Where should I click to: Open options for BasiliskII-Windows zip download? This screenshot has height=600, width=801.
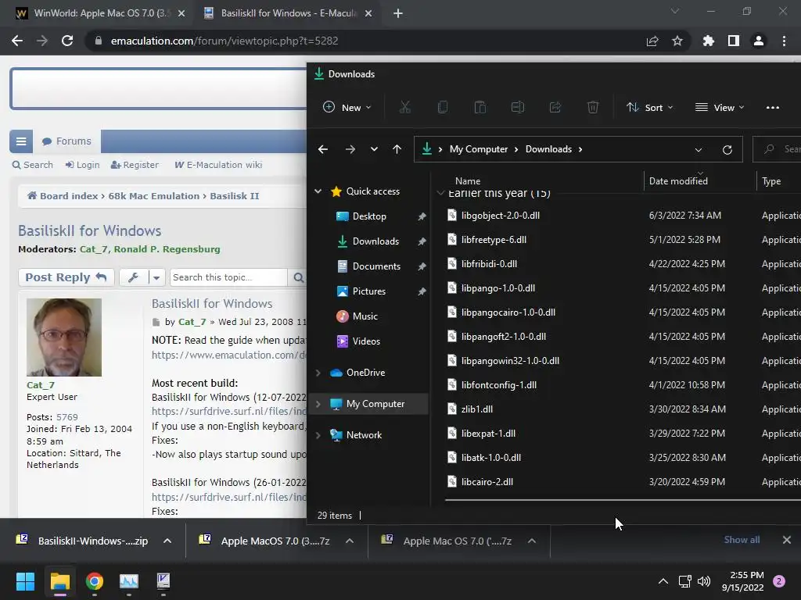[167, 541]
